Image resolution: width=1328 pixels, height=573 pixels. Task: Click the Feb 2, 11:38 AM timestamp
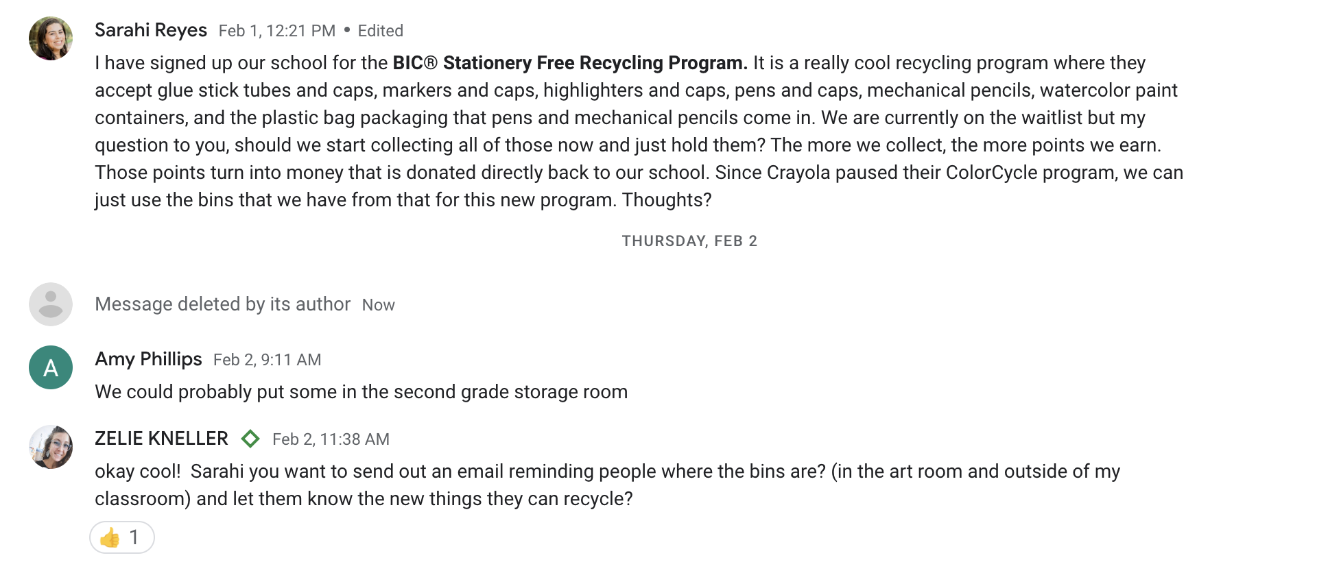(331, 439)
